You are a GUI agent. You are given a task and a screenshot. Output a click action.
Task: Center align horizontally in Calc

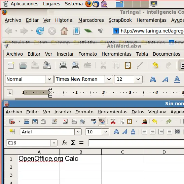tap(153, 132)
